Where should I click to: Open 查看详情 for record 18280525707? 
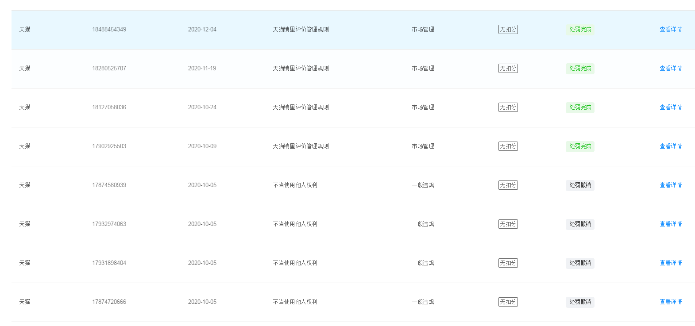point(670,69)
